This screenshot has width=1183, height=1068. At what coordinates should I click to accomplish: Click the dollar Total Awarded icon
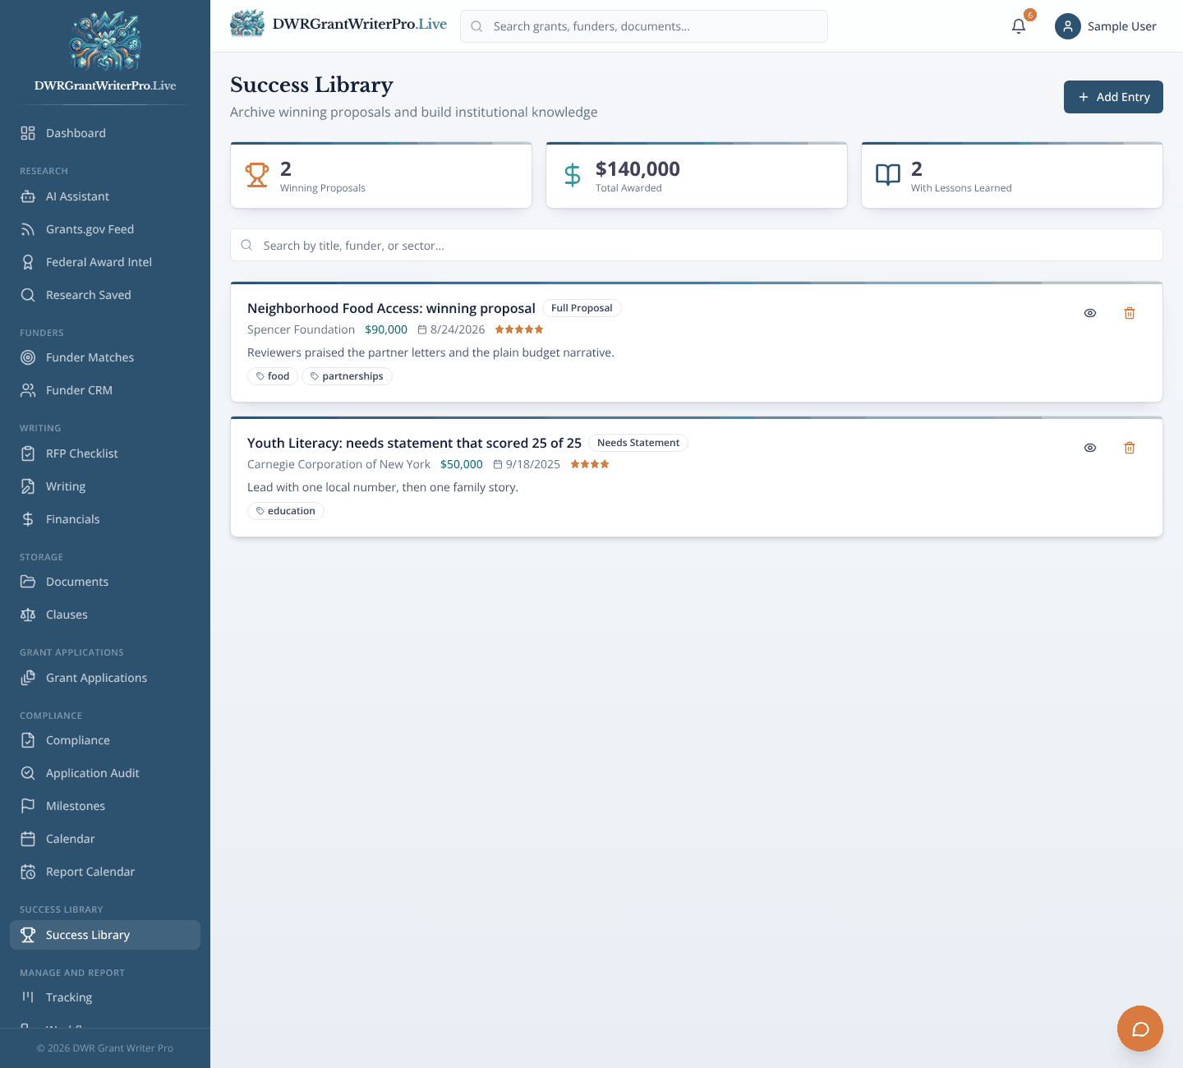(x=573, y=175)
